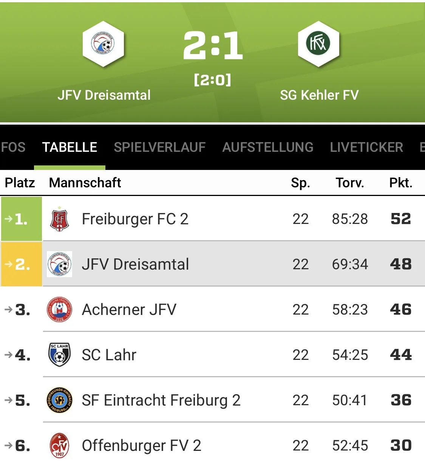Image resolution: width=425 pixels, height=466 pixels.
Task: Open the LIVETICKER tab
Action: click(x=366, y=147)
